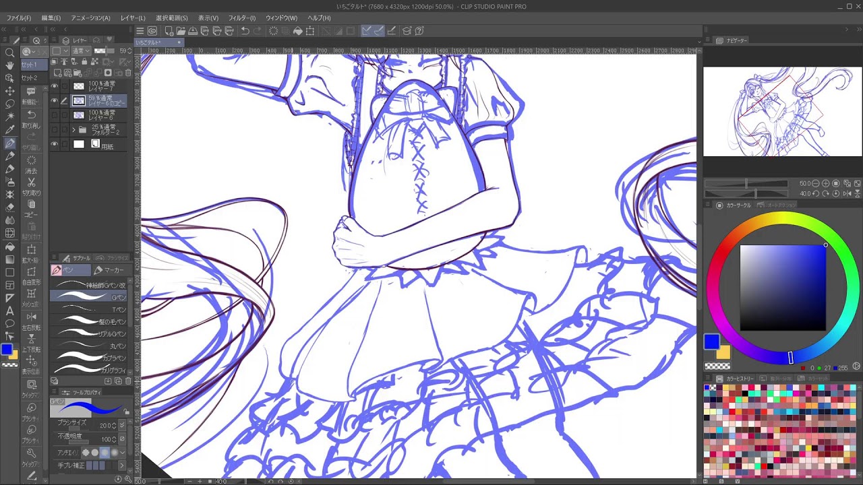863x485 pixels.
Task: Toggle snap to grid icon in command bar
Action: tap(391, 31)
